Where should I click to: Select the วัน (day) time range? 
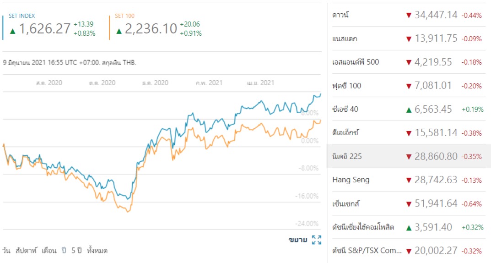6,251
